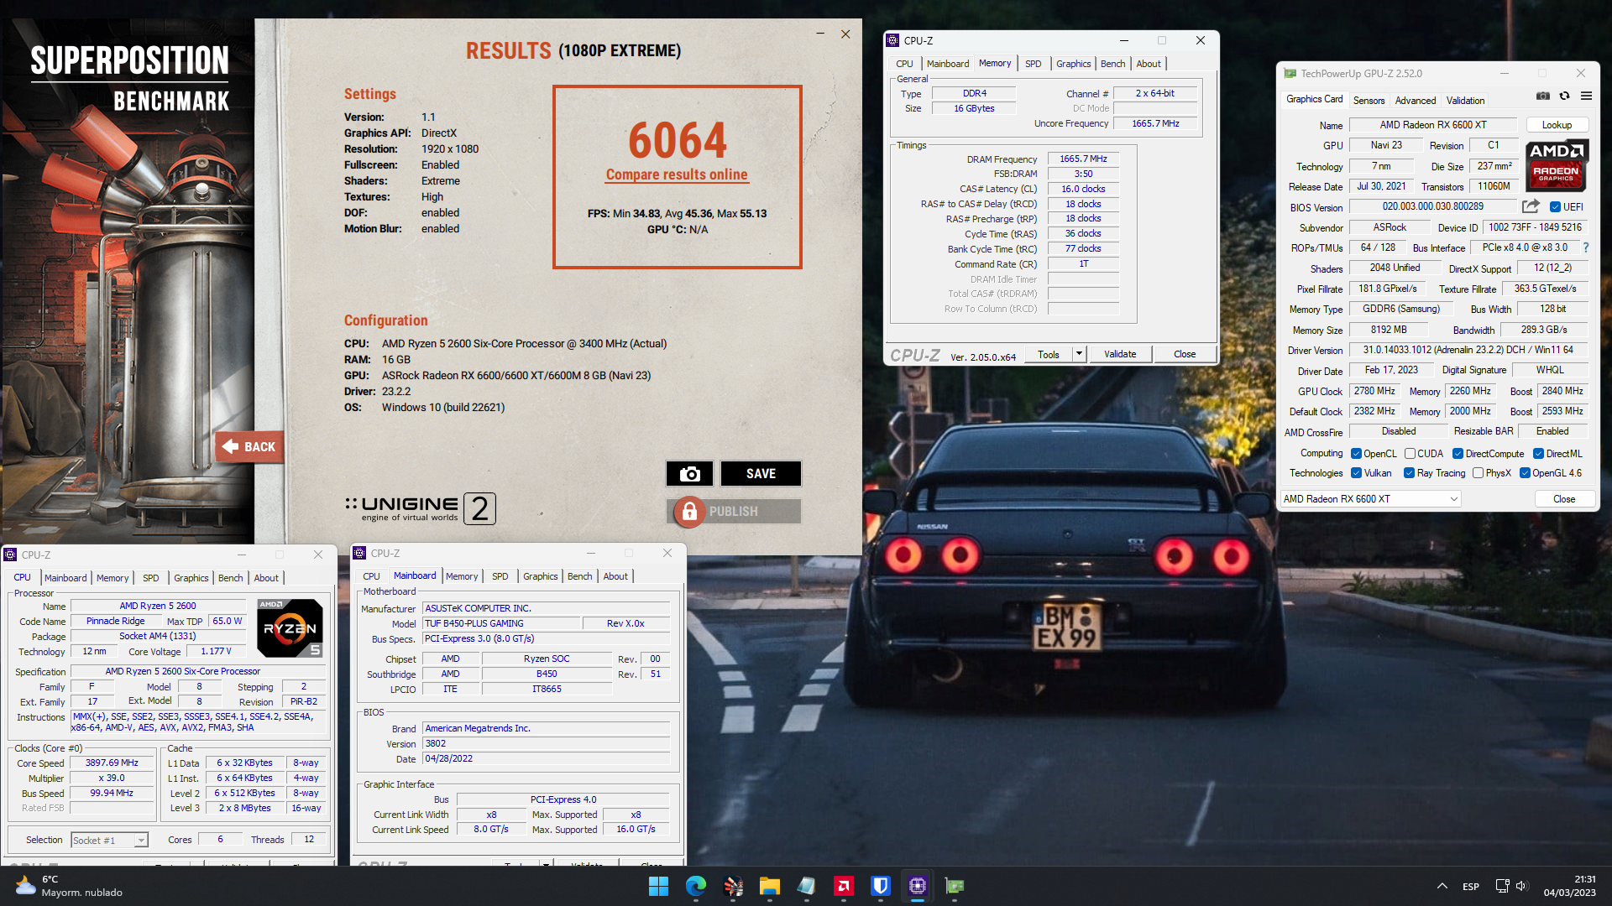Select Graphics tab in CPU-Z Mainboard window
The image size is (1612, 906).
click(540, 576)
